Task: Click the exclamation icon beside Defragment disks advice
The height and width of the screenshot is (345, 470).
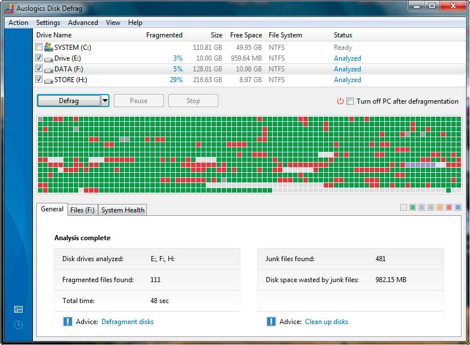Action: coord(67,321)
